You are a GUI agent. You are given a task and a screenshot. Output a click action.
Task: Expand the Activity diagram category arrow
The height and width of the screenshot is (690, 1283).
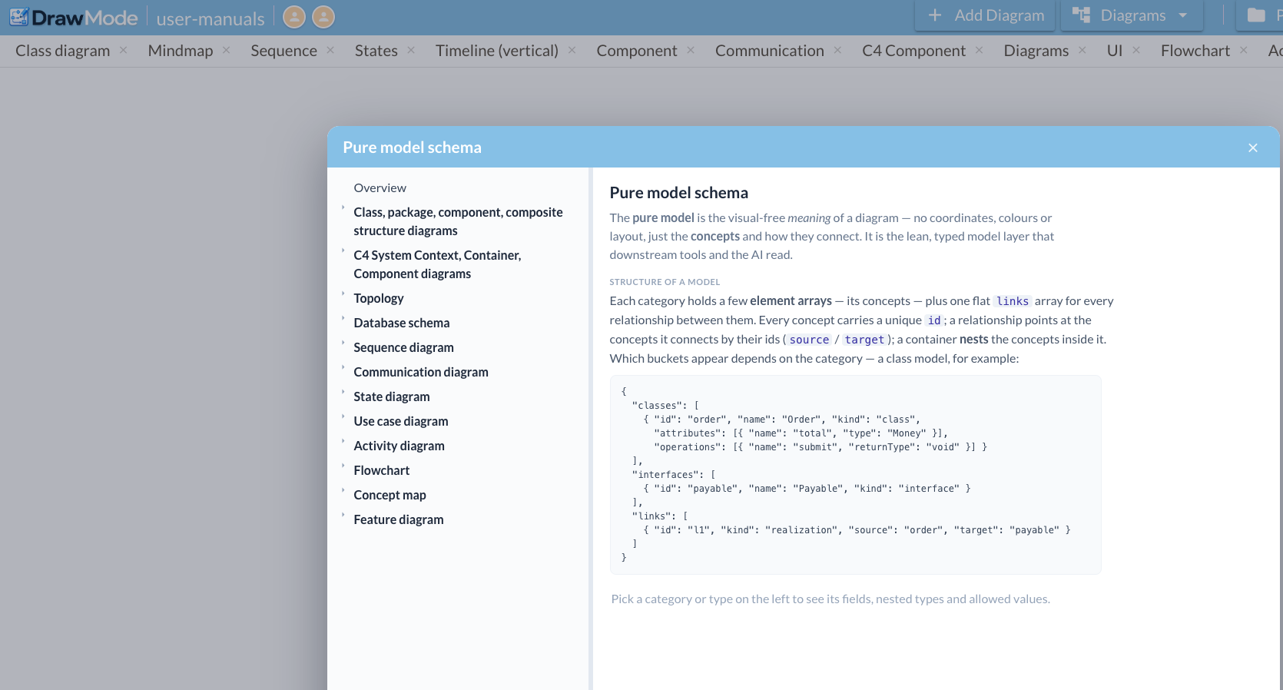(x=343, y=441)
